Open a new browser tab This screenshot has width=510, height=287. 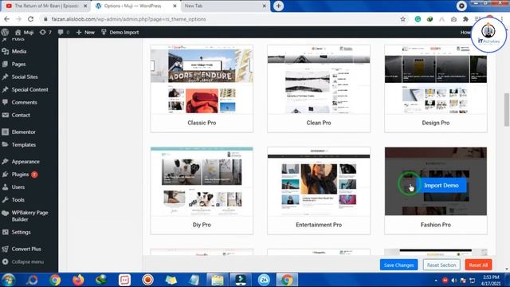coord(278,6)
